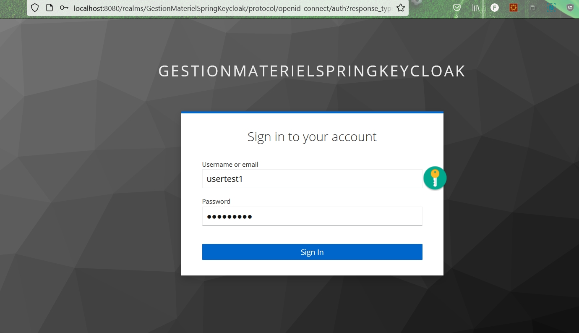Bookmark this page with the star icon

401,8
